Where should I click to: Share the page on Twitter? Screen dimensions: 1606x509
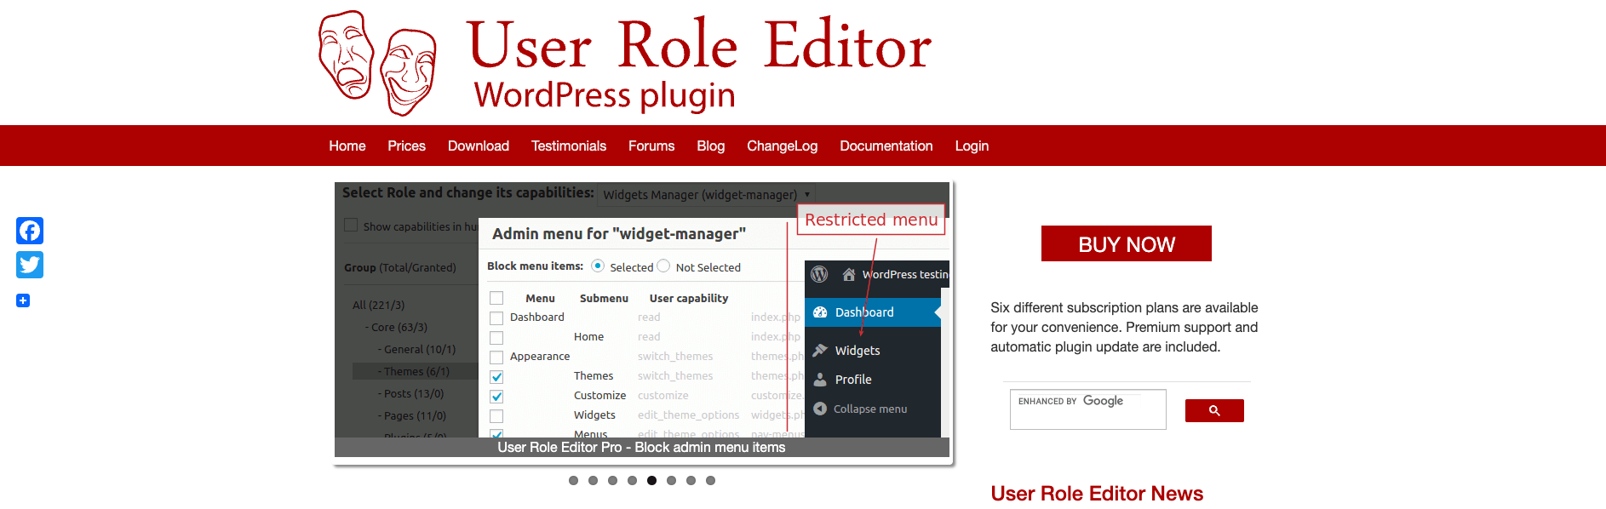coord(30,265)
